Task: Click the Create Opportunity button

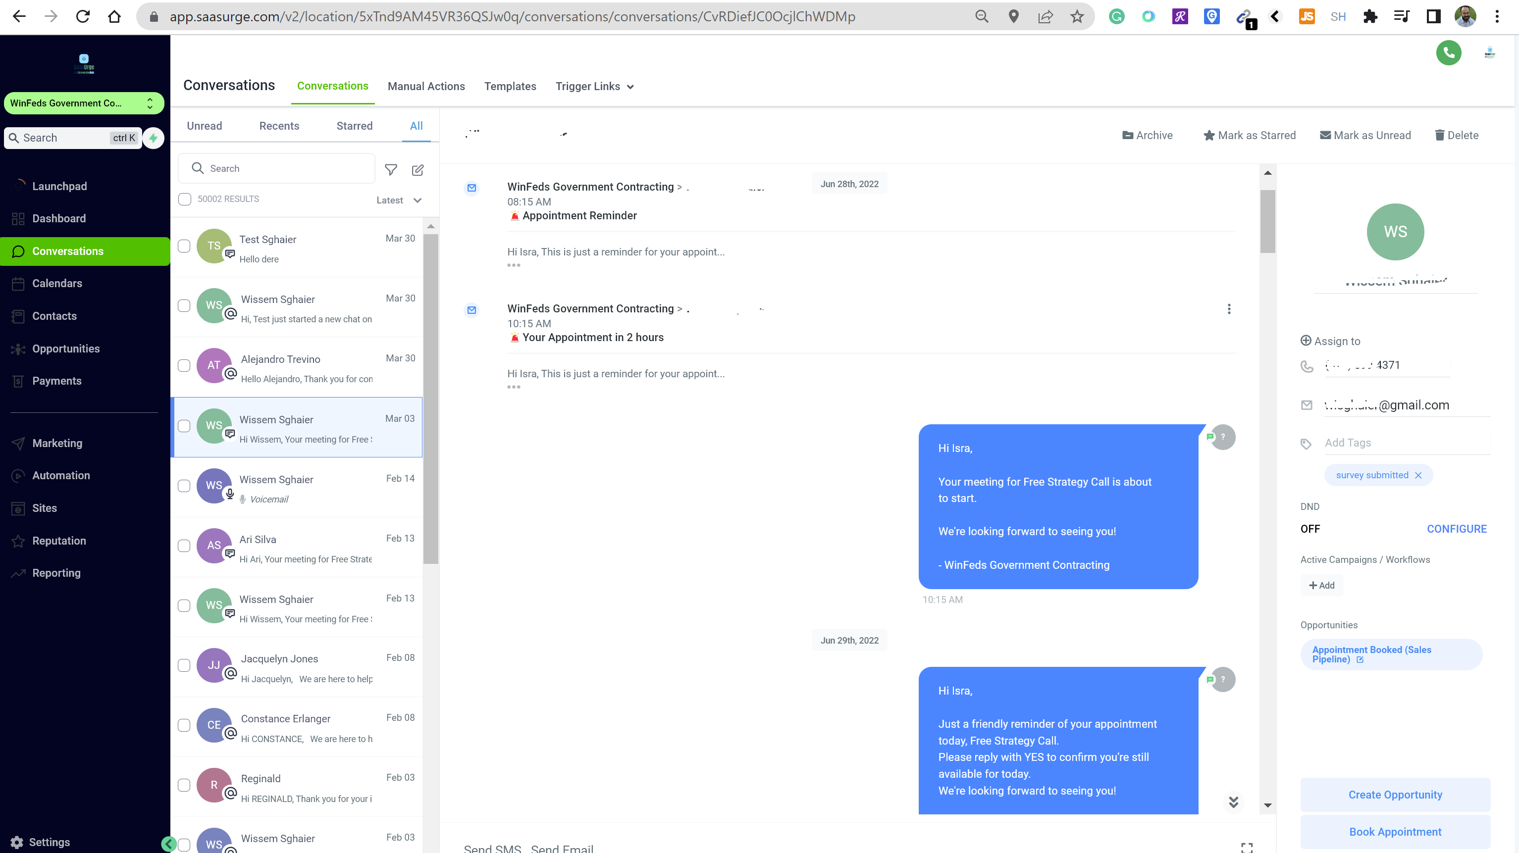Action: [1395, 794]
